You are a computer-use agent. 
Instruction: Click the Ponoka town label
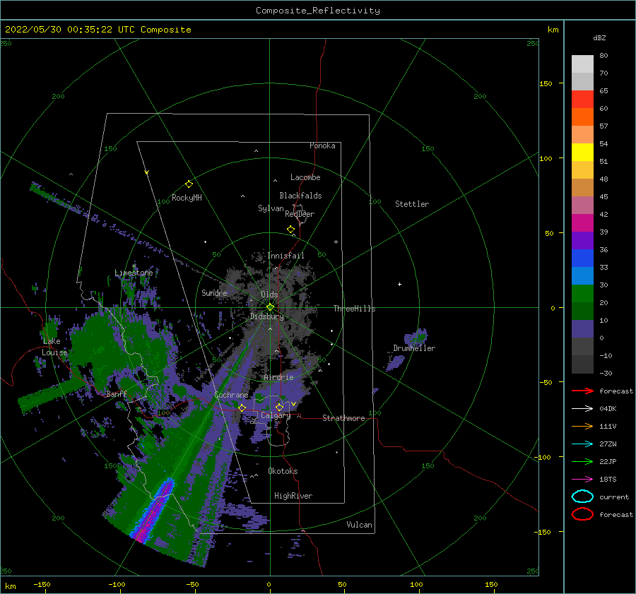click(322, 145)
